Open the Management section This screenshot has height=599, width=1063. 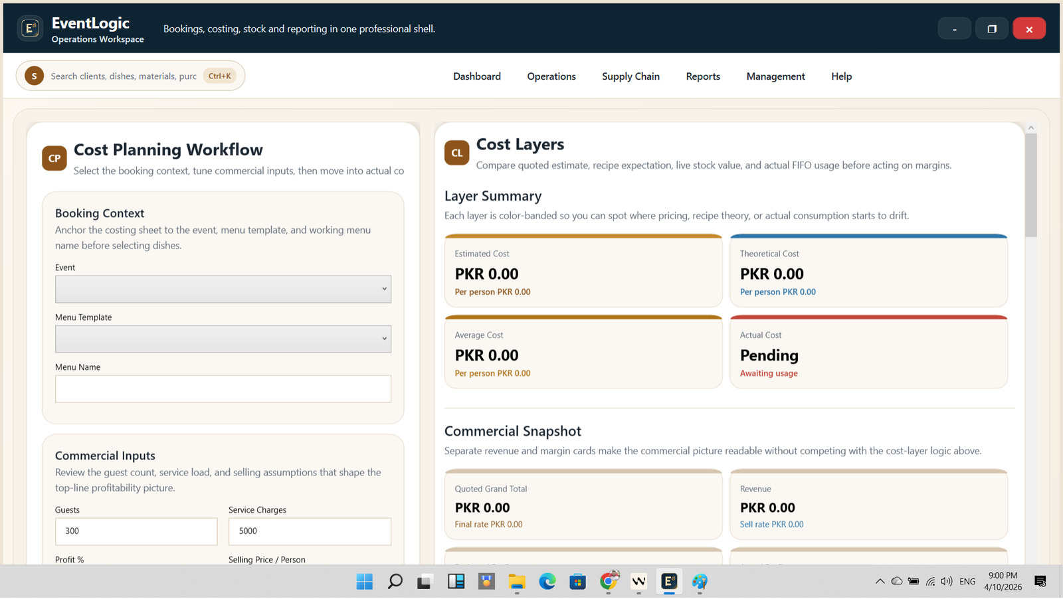[775, 76]
